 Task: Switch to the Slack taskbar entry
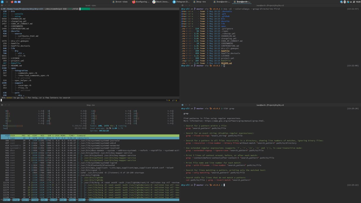click(x=161, y=2)
